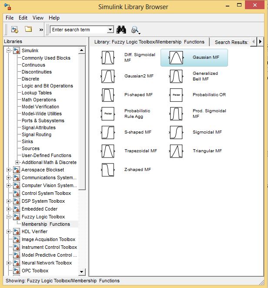
Task: Expand the Computer Vision System node
Action: click(8, 185)
